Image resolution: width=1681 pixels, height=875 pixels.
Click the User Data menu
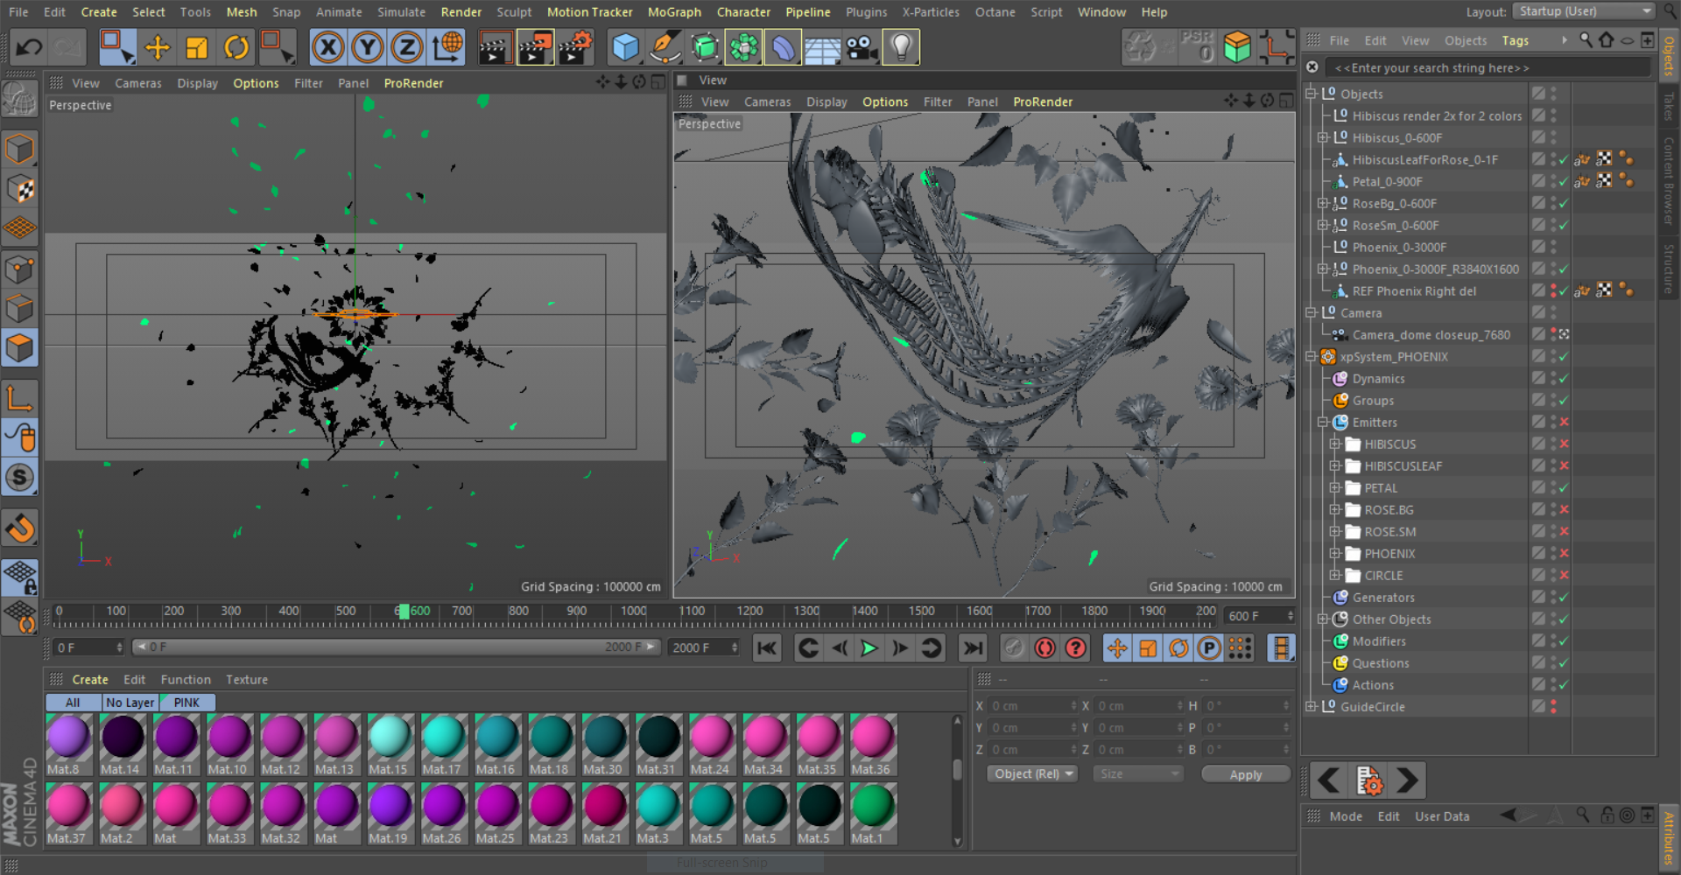1442,816
